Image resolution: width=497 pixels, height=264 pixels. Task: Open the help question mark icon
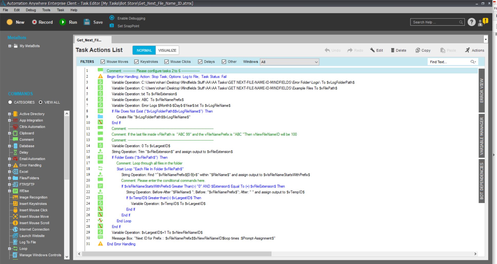tap(471, 22)
